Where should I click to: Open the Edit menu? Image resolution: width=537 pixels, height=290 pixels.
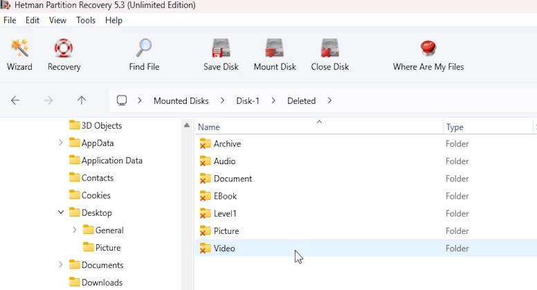33,20
